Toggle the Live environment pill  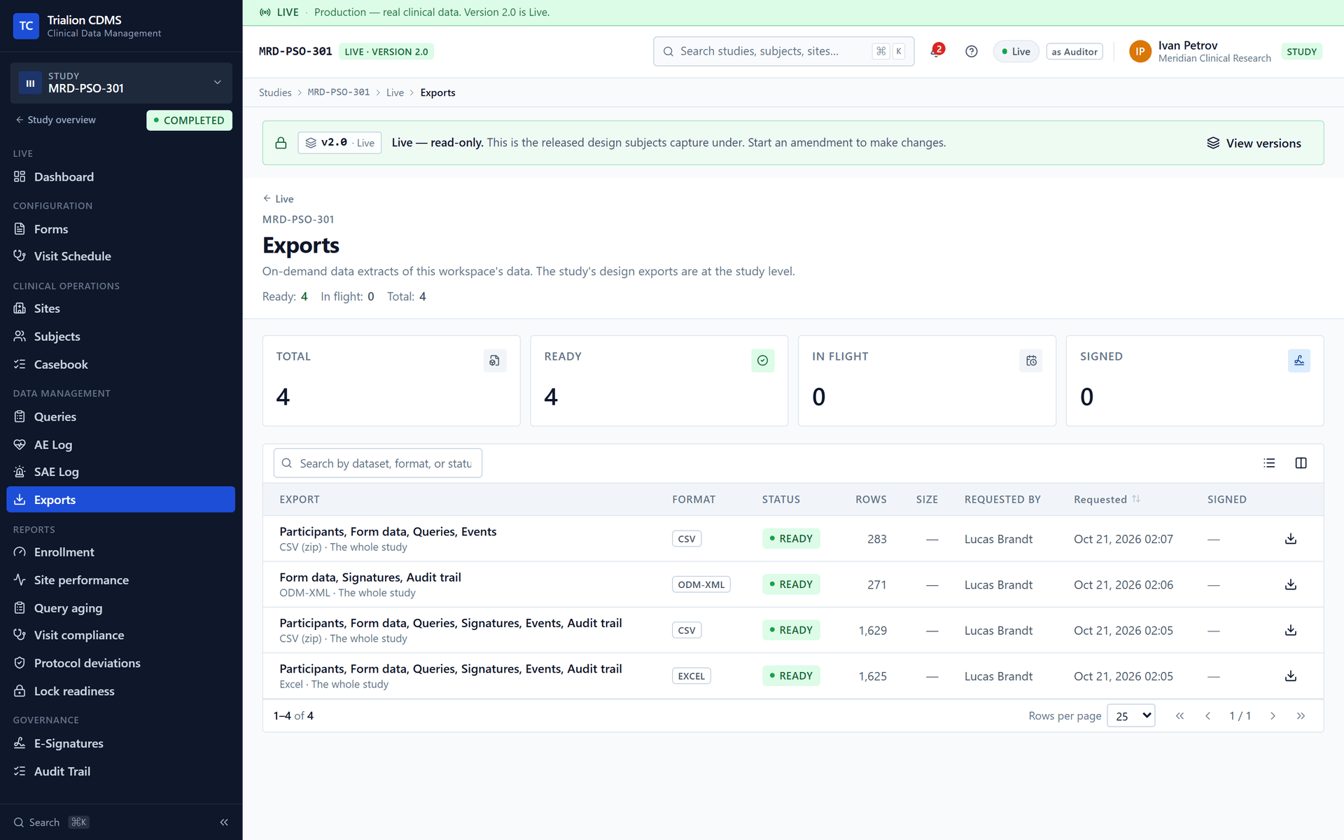pyautogui.click(x=1016, y=51)
